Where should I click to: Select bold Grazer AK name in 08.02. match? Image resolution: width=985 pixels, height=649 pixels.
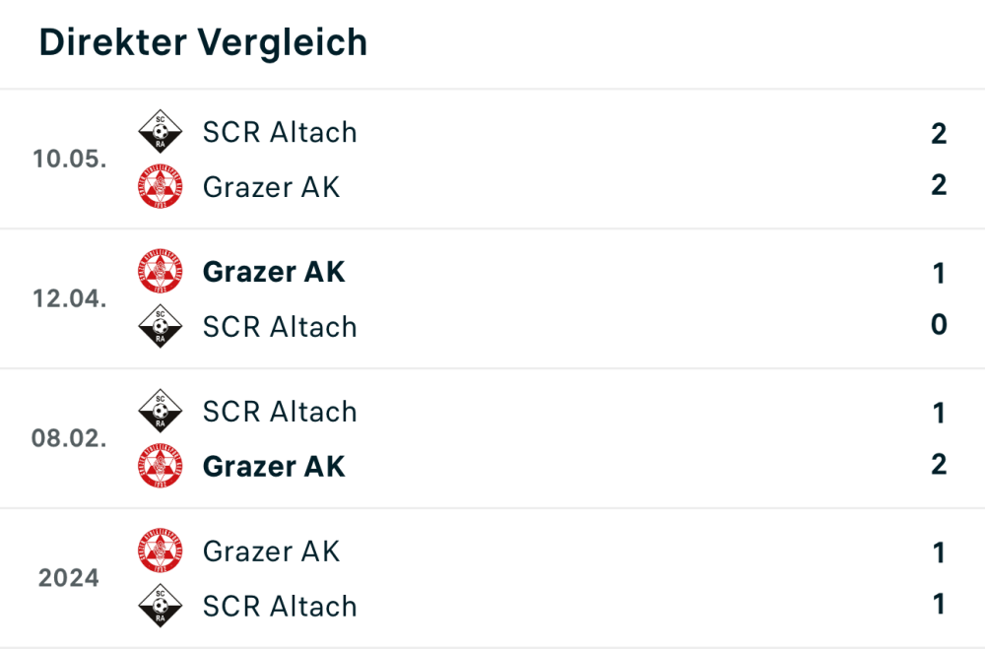click(274, 466)
